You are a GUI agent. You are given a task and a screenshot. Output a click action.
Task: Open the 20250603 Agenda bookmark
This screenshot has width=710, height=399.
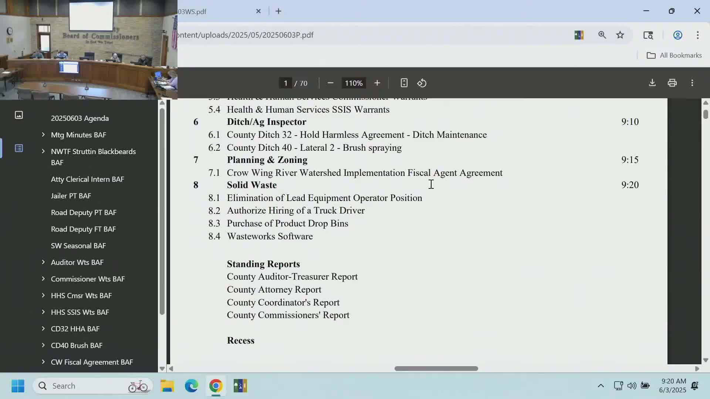coord(80,118)
